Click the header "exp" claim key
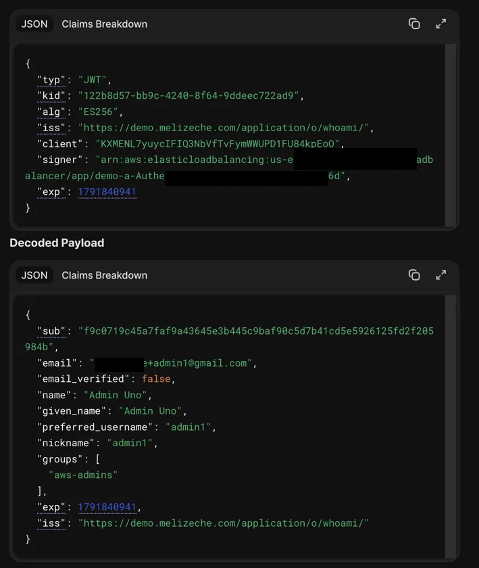The height and width of the screenshot is (568, 479). point(51,192)
